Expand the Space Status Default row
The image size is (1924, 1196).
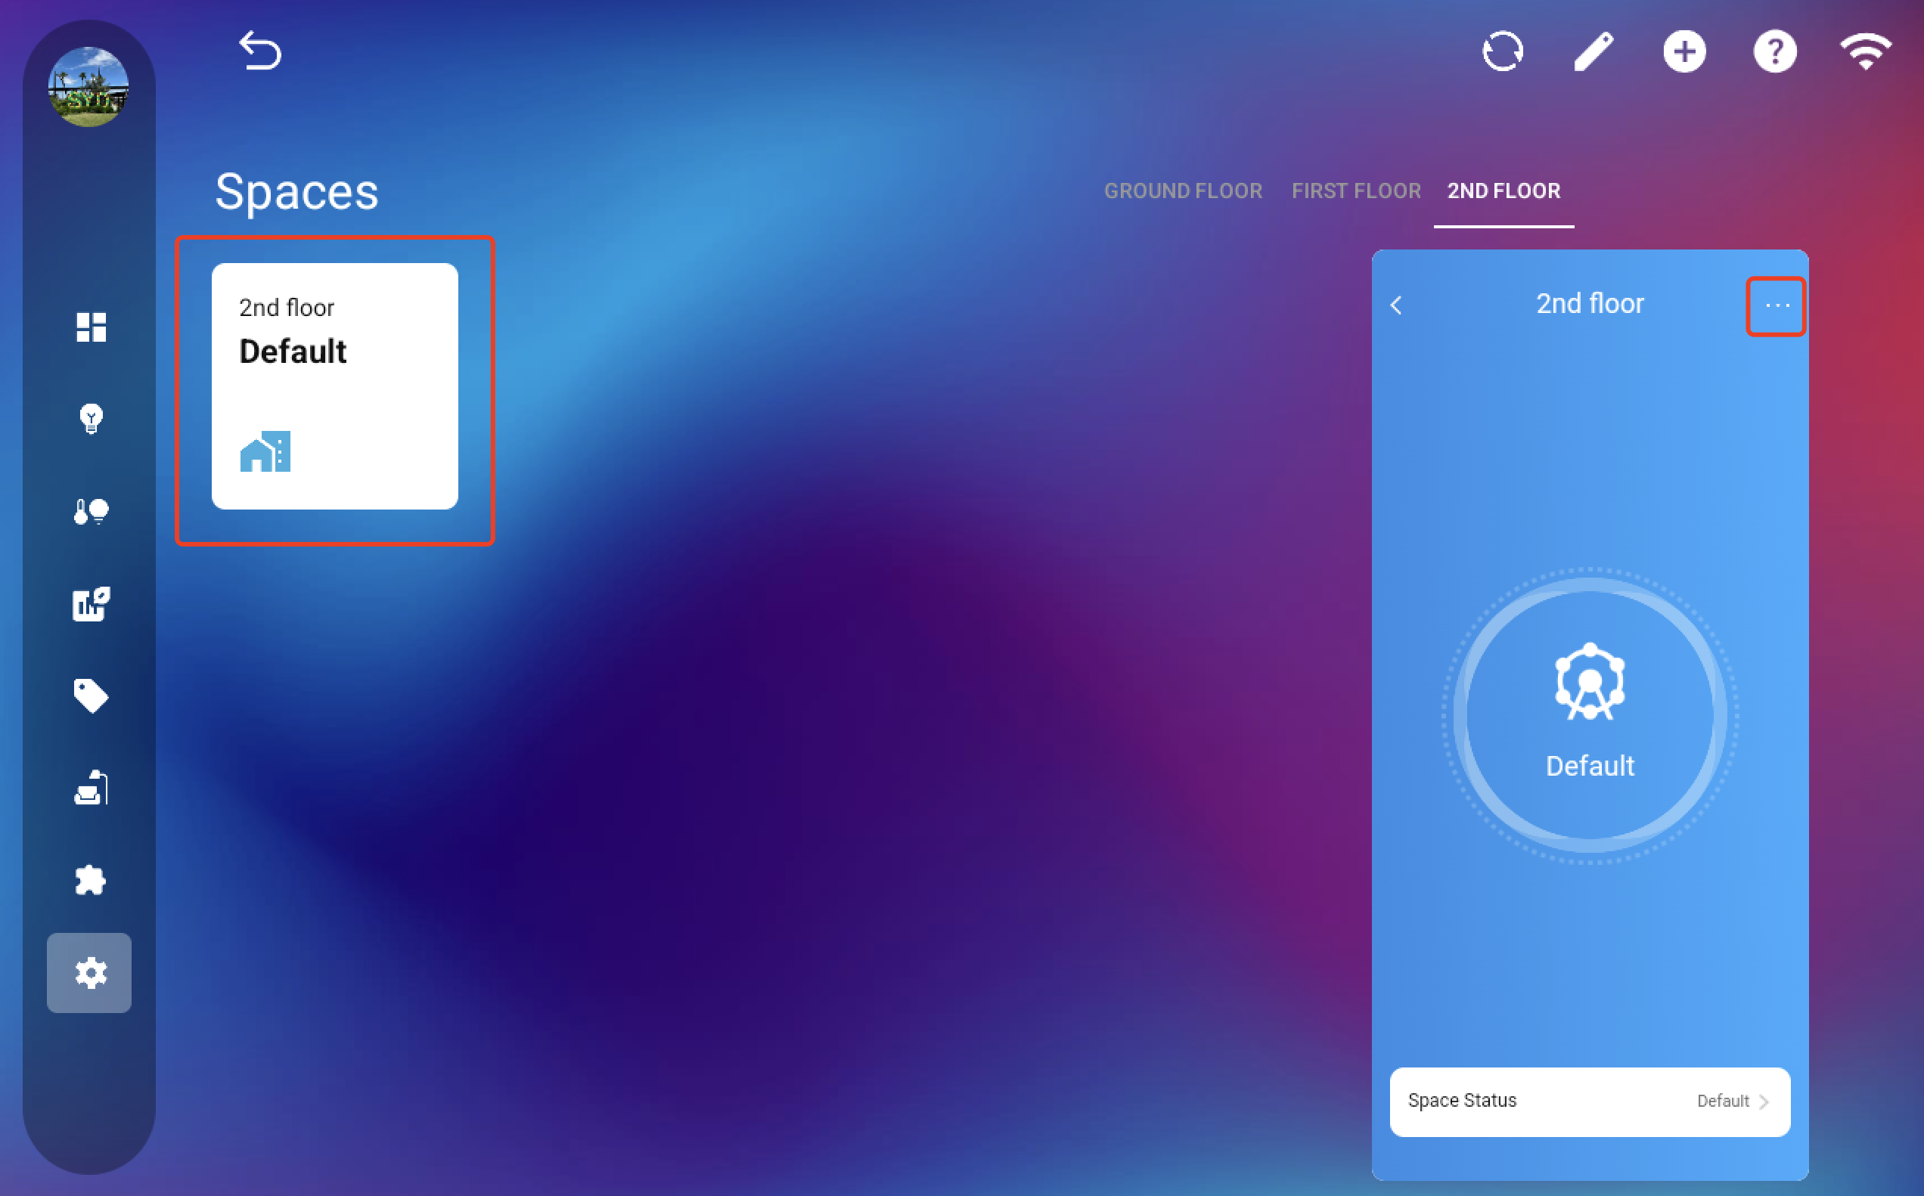point(1590,1101)
